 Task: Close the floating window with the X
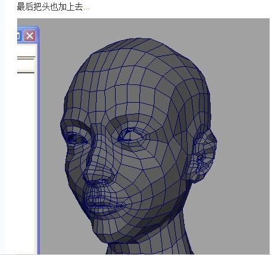[30, 36]
